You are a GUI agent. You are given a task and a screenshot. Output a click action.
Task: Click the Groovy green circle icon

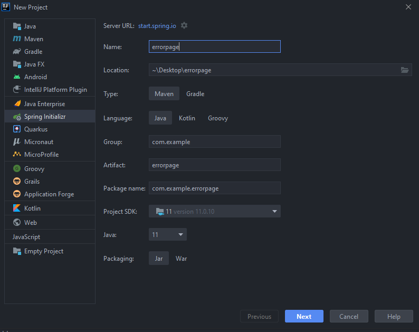point(17,168)
